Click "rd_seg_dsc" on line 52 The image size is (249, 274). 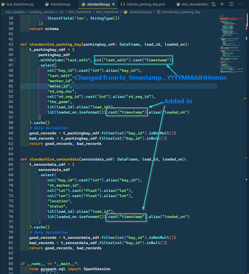coord(61,92)
